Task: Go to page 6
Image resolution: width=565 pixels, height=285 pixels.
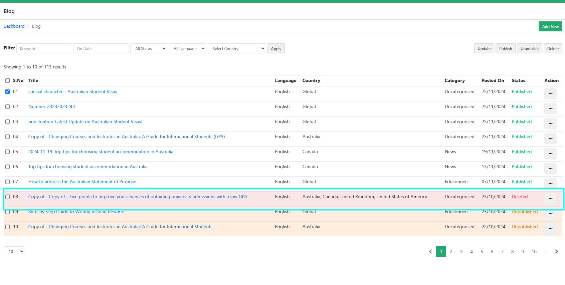Action: pos(492,252)
